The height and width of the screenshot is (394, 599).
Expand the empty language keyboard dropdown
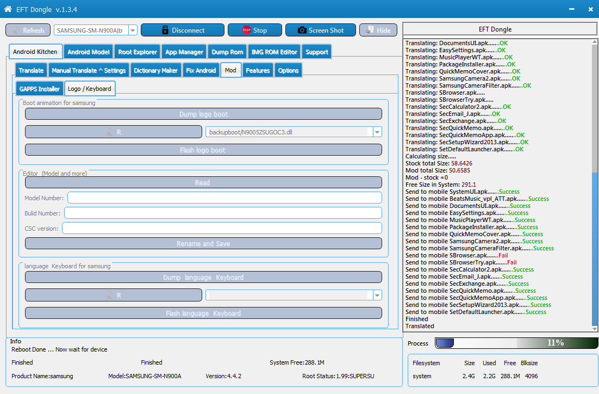pos(377,295)
